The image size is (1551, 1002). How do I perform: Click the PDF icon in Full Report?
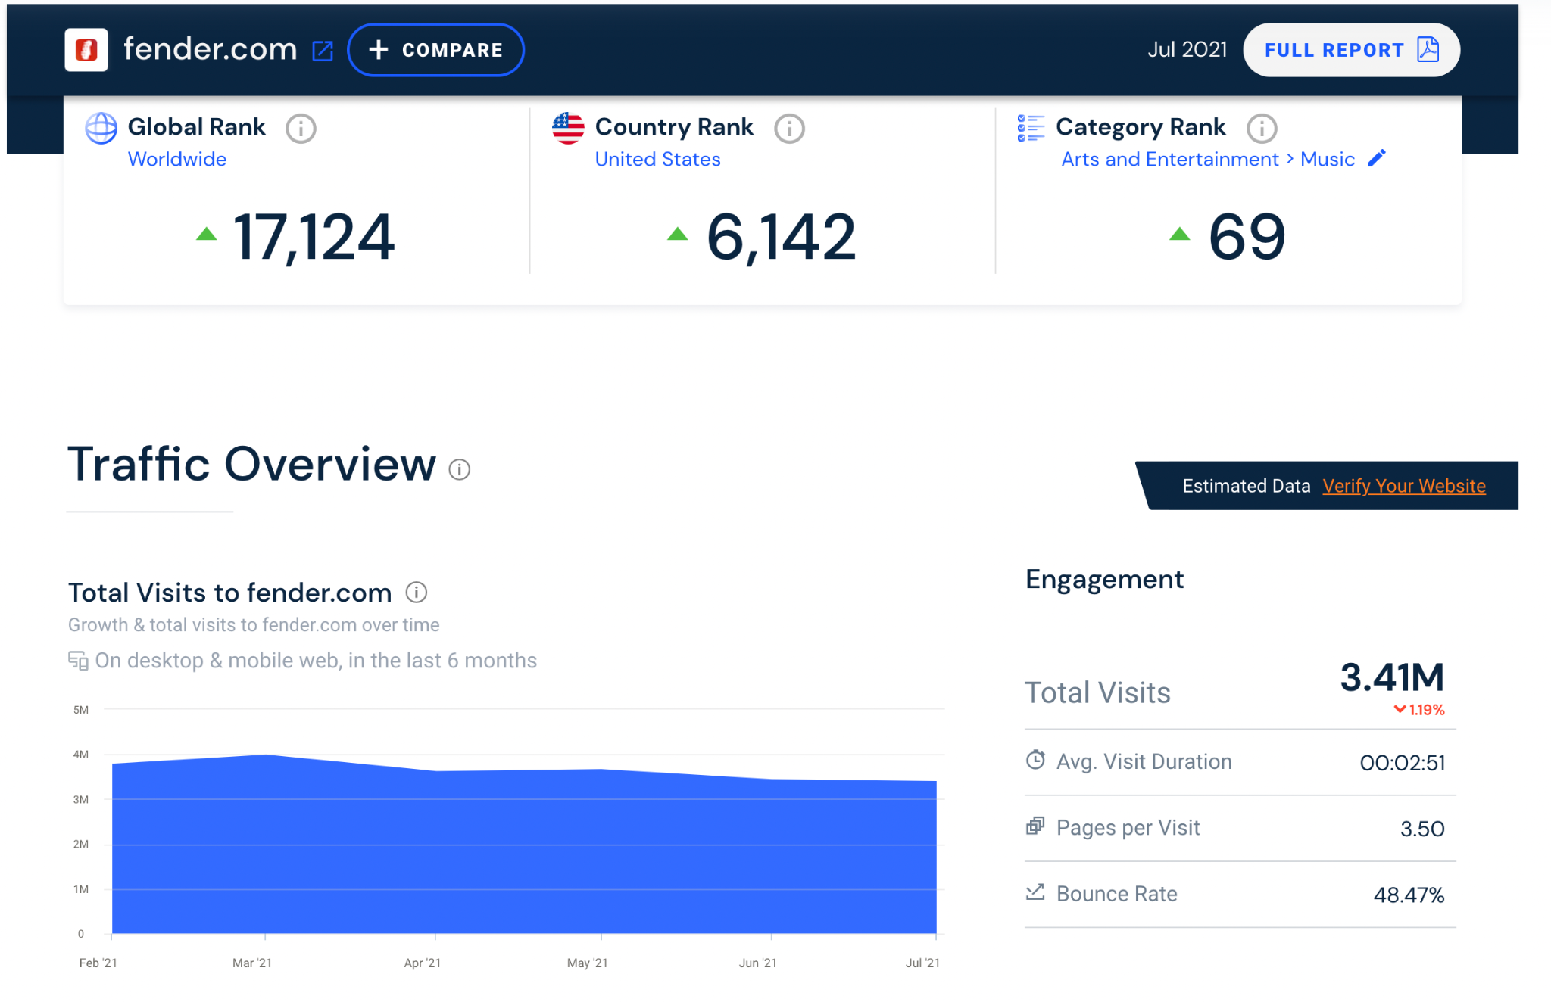click(1428, 50)
